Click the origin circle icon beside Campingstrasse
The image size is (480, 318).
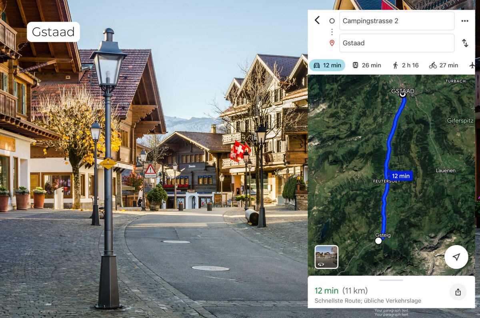click(332, 21)
